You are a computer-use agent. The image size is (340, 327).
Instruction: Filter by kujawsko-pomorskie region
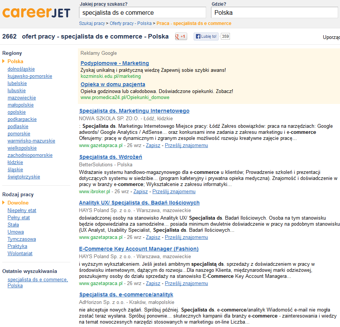pyautogui.click(x=30, y=76)
